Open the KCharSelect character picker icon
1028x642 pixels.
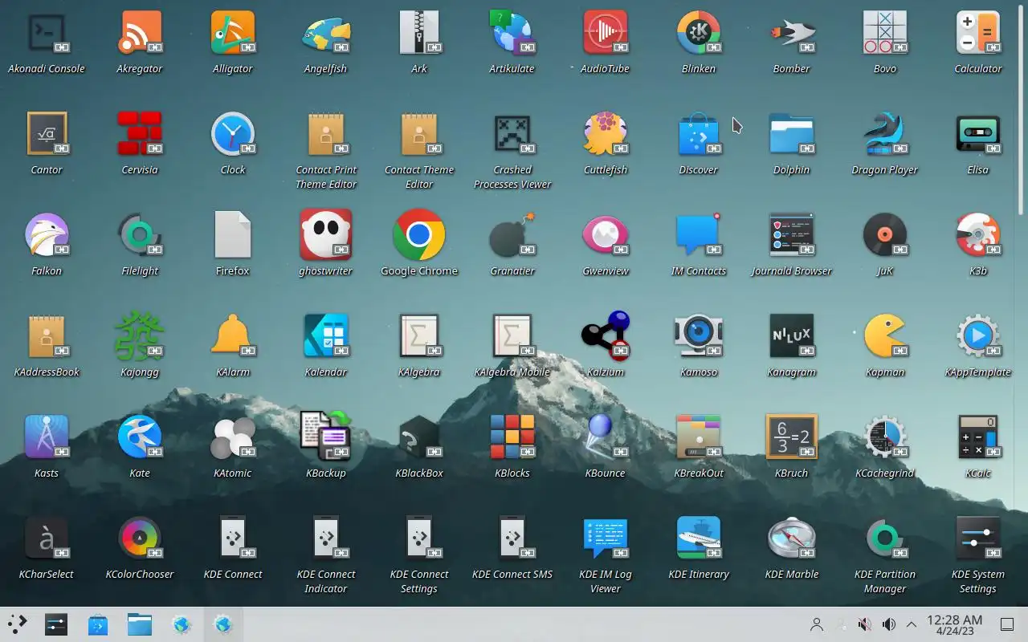coord(47,538)
